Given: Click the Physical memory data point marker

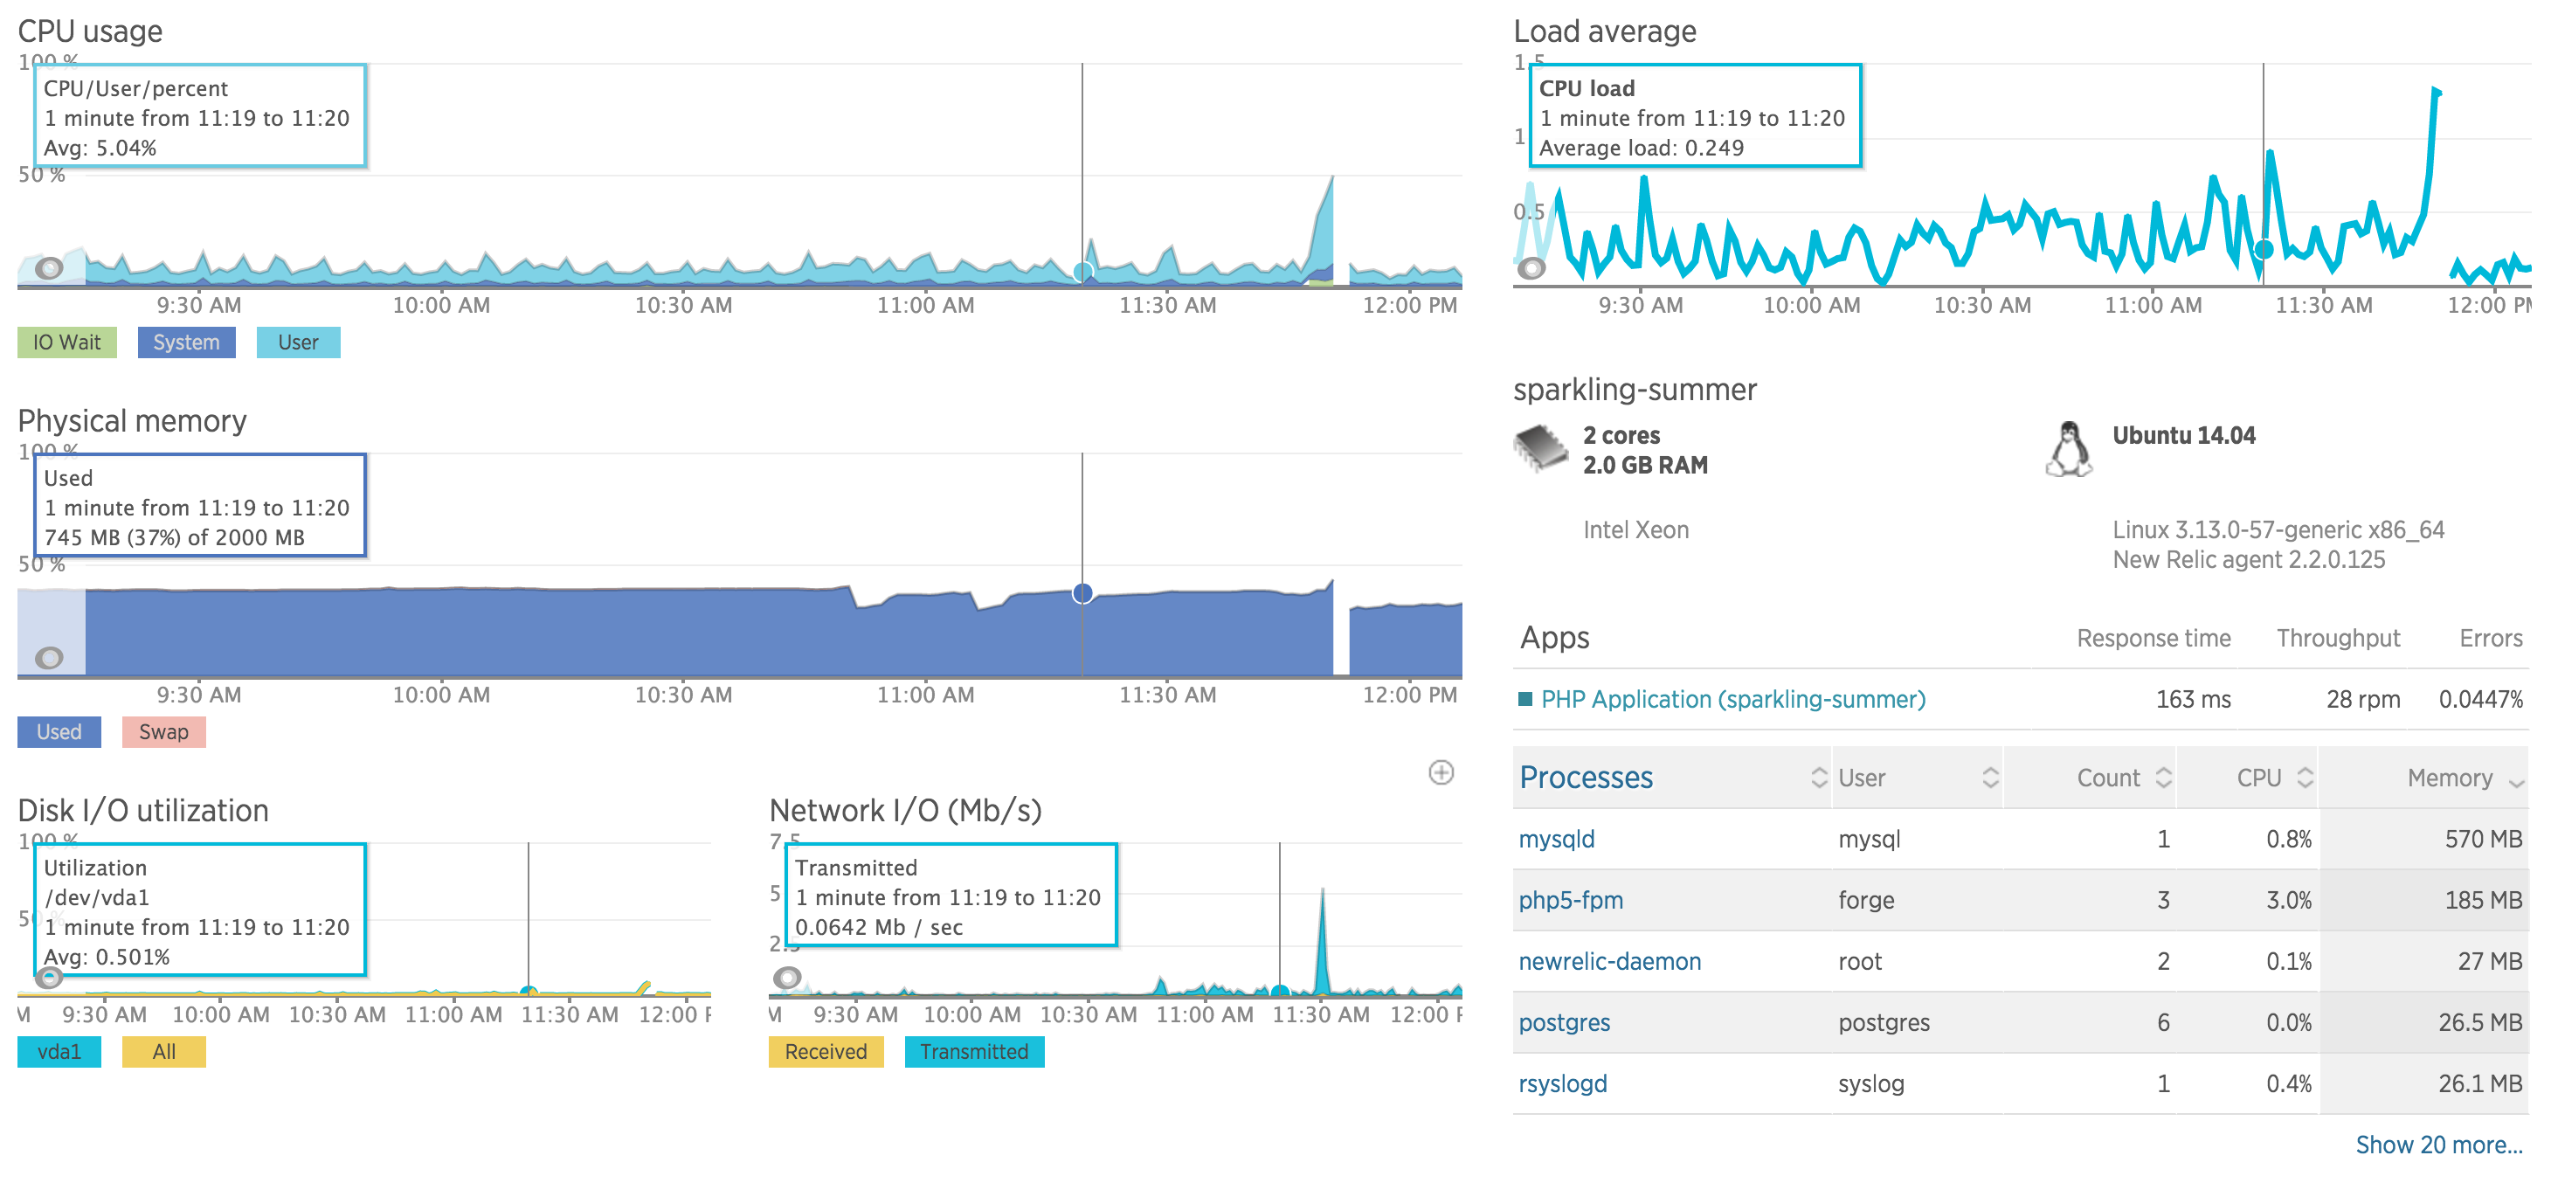Looking at the screenshot, I should (x=1082, y=593).
